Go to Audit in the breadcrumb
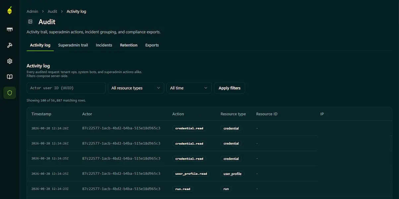Screen dimensions: 399x199 tap(52, 11)
